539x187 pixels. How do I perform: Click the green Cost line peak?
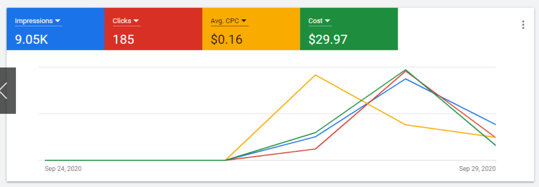point(405,70)
